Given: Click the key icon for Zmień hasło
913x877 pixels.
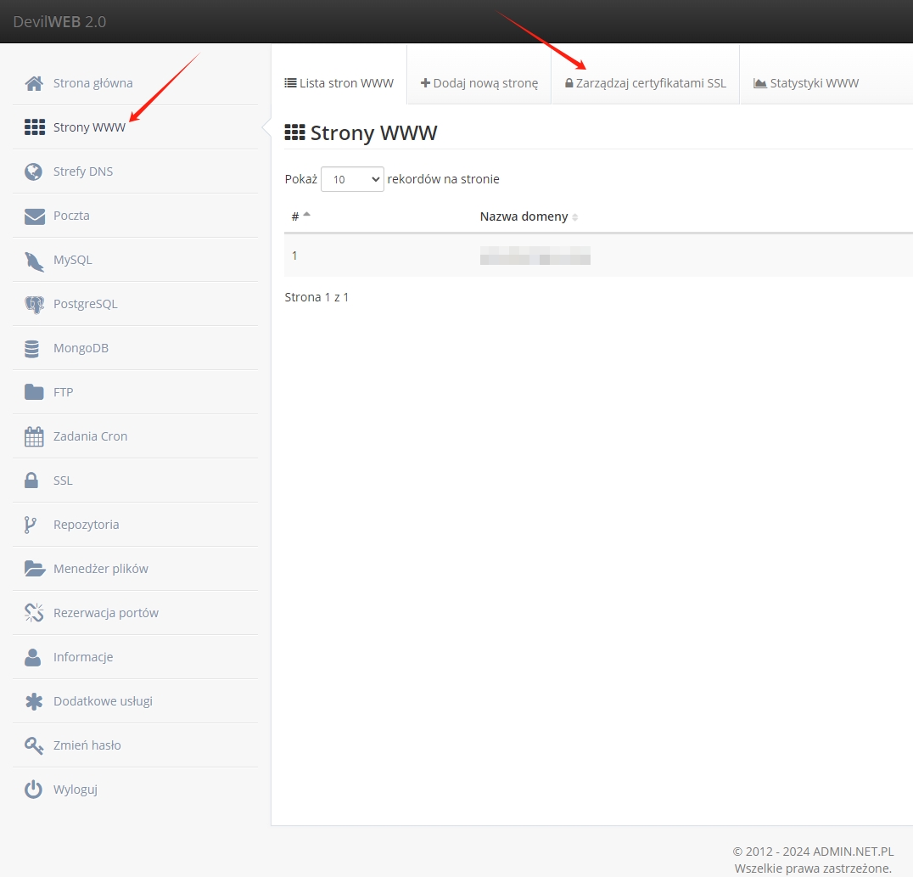Looking at the screenshot, I should click(34, 745).
